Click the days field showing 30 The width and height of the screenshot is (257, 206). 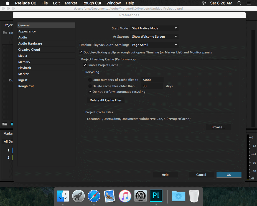152,86
